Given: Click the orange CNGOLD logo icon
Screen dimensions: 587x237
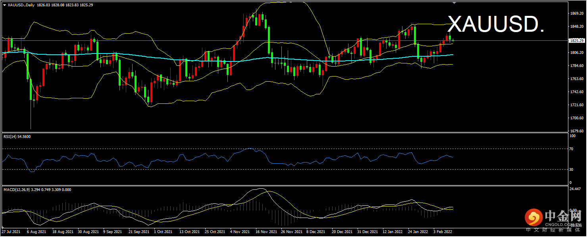Looking at the screenshot, I should [x=533, y=217].
